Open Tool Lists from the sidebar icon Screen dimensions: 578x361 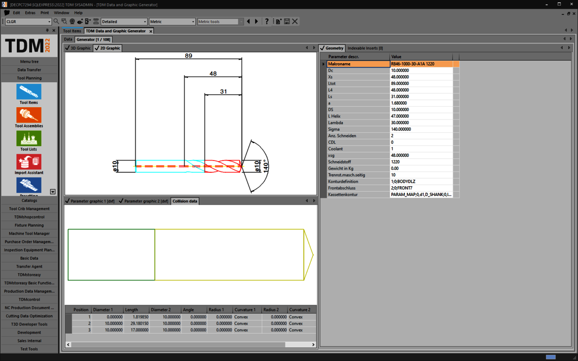29,138
